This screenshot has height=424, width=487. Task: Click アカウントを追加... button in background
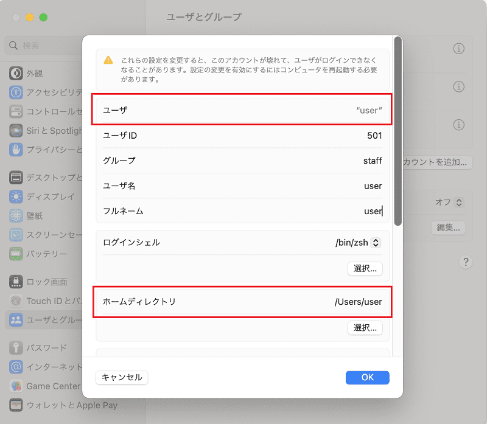tap(438, 162)
